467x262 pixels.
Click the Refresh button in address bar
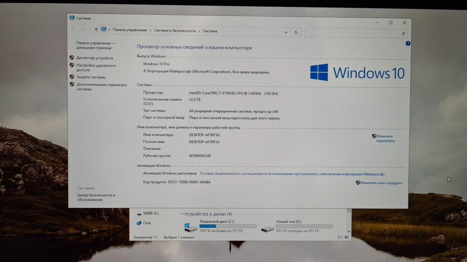pos(296,32)
